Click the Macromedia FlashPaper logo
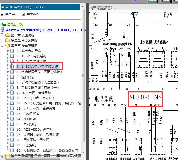178x160 pixels. 103,8
